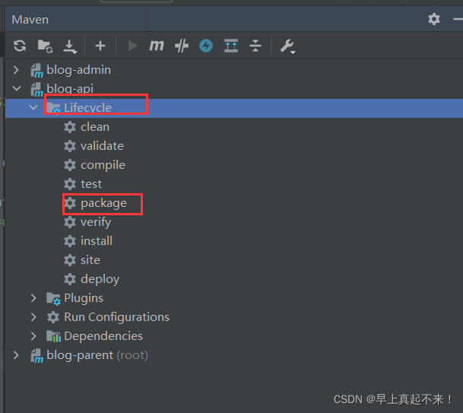Image resolution: width=463 pixels, height=413 pixels.
Task: Click the Dependencies library icon
Action: coord(53,336)
